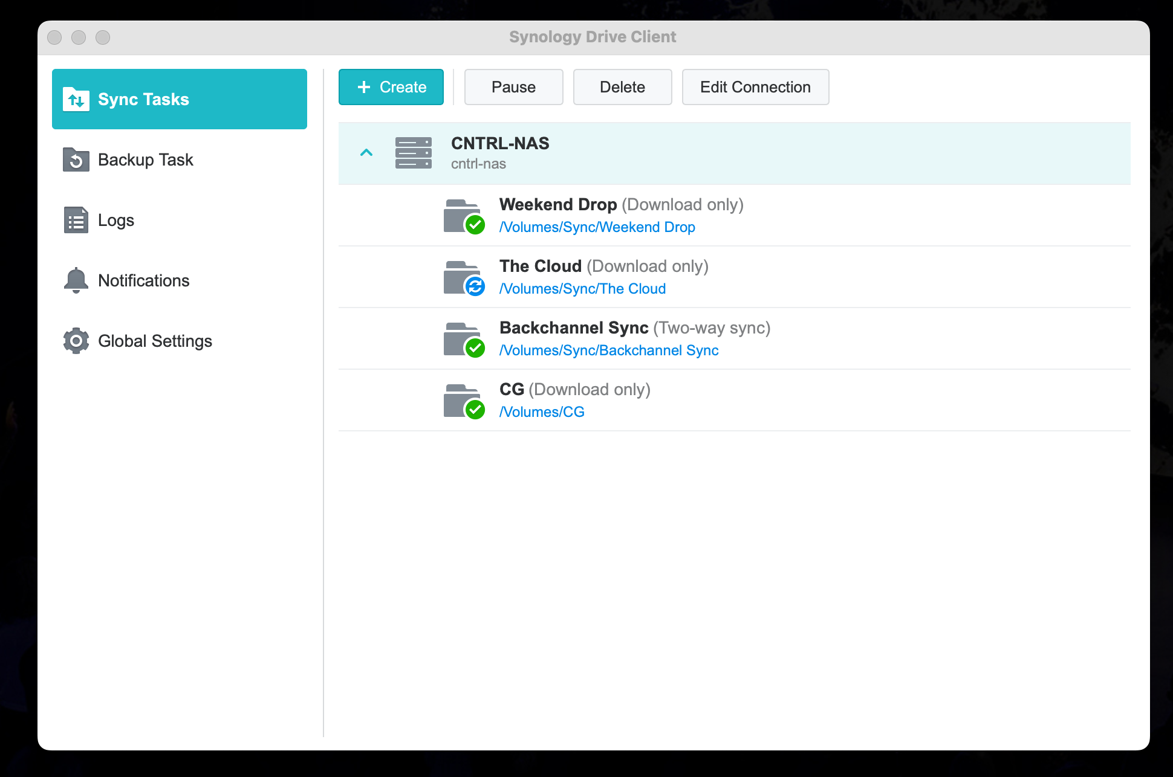Click the Sync Tasks arrows icon
The height and width of the screenshot is (777, 1173).
pyautogui.click(x=76, y=100)
